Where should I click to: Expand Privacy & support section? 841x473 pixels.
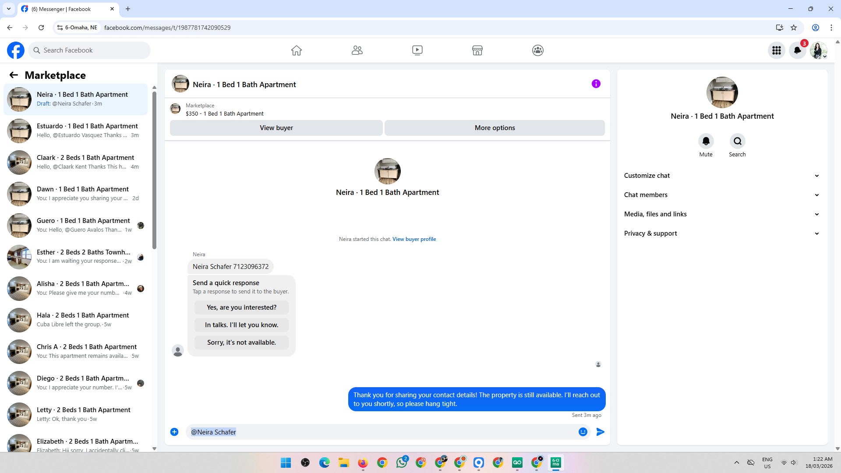[722, 233]
